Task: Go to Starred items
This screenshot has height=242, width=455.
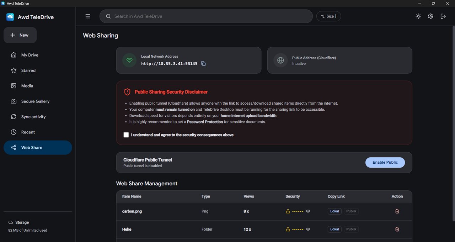Action: point(38,70)
